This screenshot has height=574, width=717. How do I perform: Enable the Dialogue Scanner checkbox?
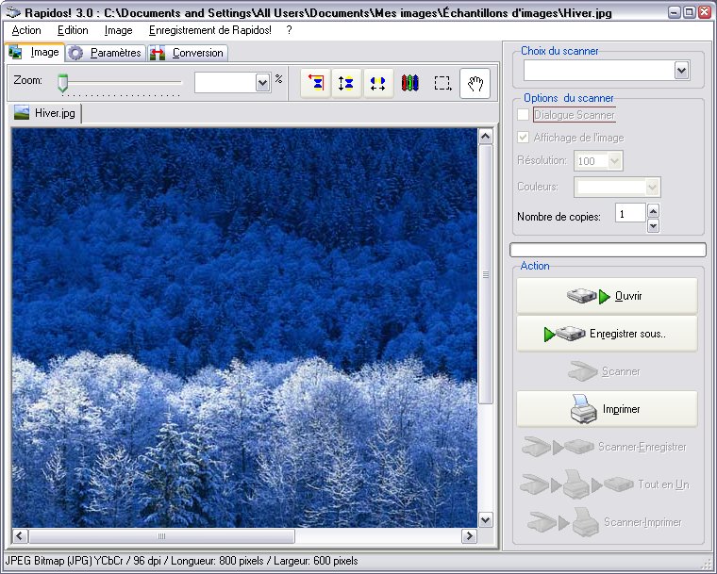point(524,115)
